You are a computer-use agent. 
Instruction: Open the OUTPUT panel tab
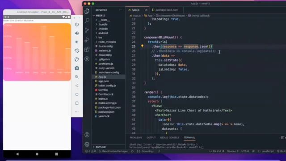pyautogui.click(x=151, y=137)
